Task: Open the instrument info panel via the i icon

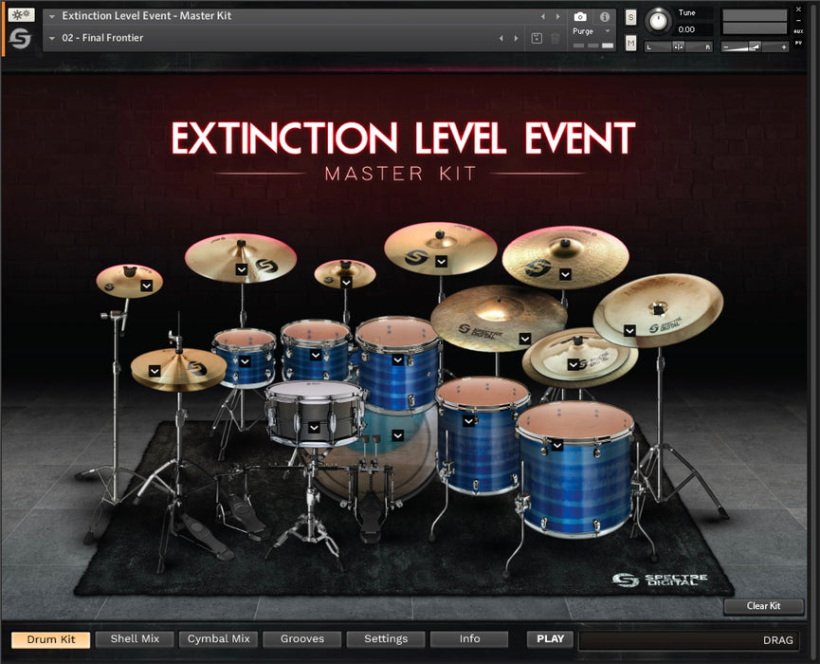Action: pos(604,16)
